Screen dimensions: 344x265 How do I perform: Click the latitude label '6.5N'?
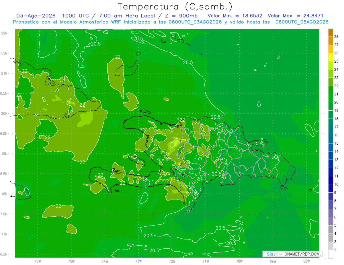coord(4,254)
